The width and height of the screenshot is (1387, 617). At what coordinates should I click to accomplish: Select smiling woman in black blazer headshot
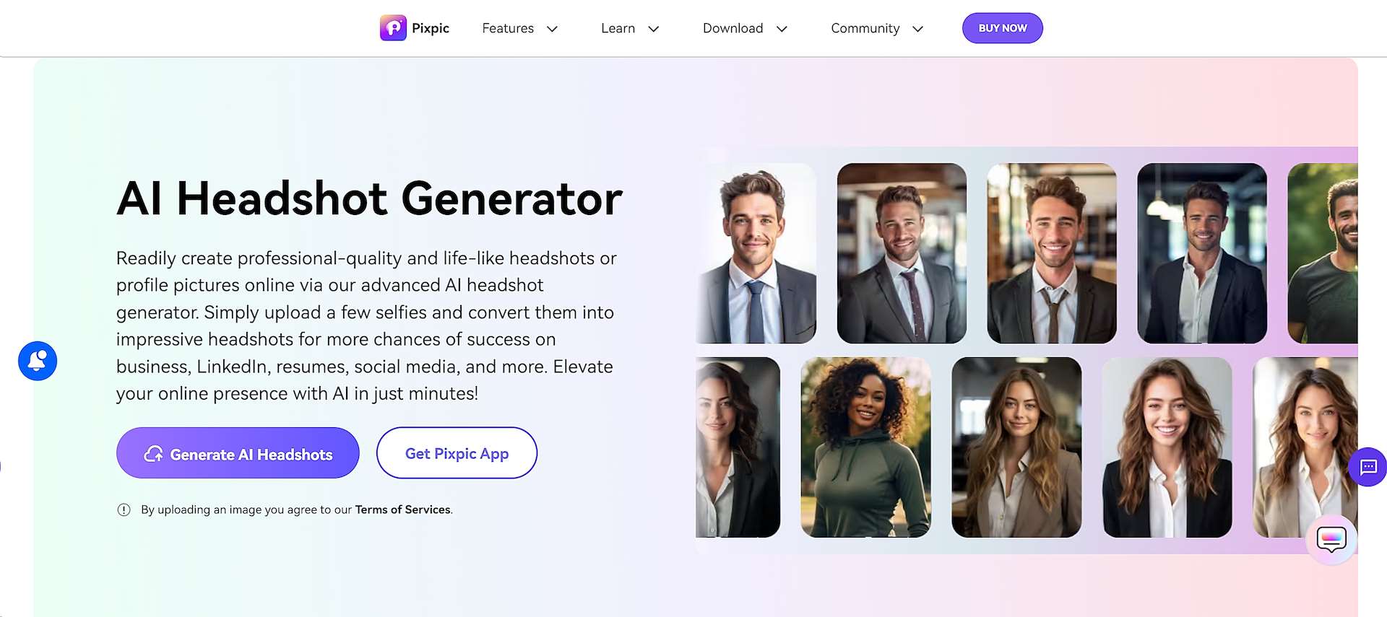coord(1167,447)
